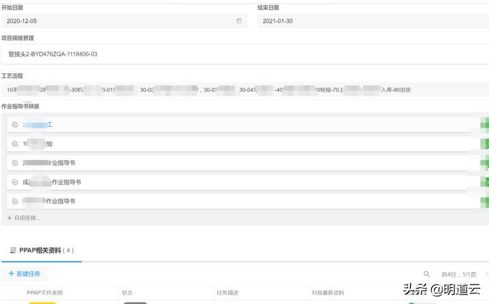The width and height of the screenshot is (489, 304).
Task: Open the start date calendar icon
Action: pos(239,21)
